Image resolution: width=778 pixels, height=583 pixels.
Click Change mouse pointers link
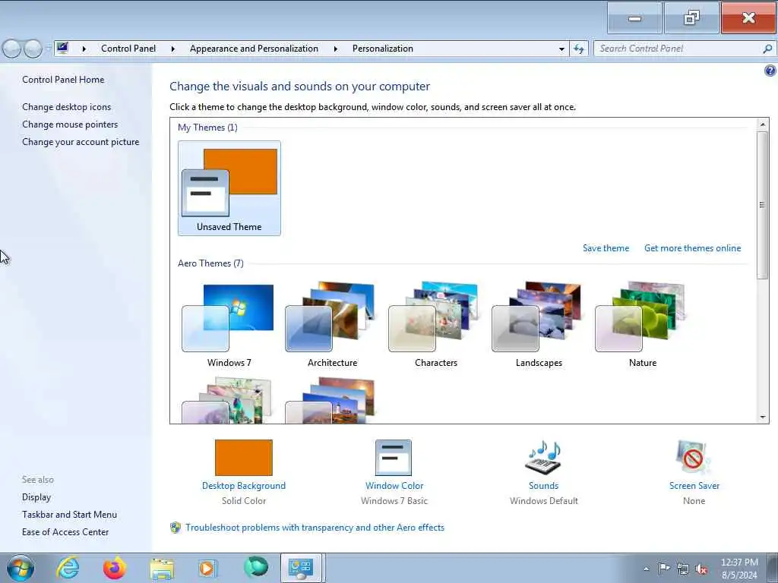tap(70, 124)
